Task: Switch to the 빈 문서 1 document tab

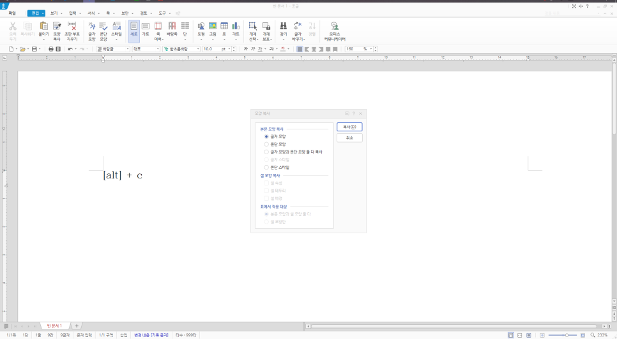Action: (x=55, y=326)
